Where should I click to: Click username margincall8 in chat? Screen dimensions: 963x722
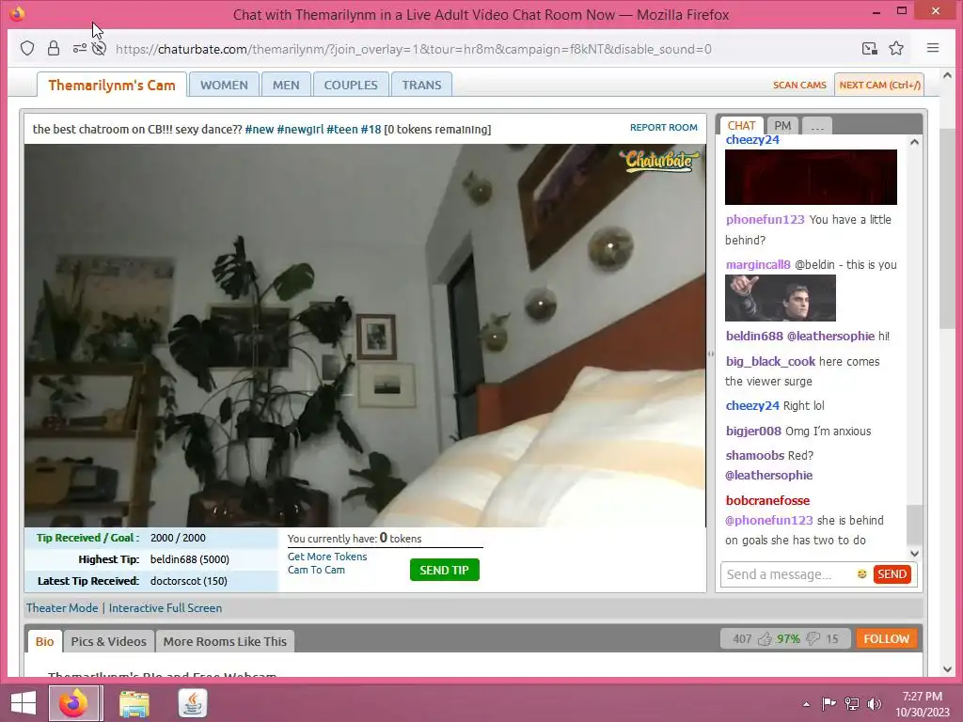coord(758,264)
